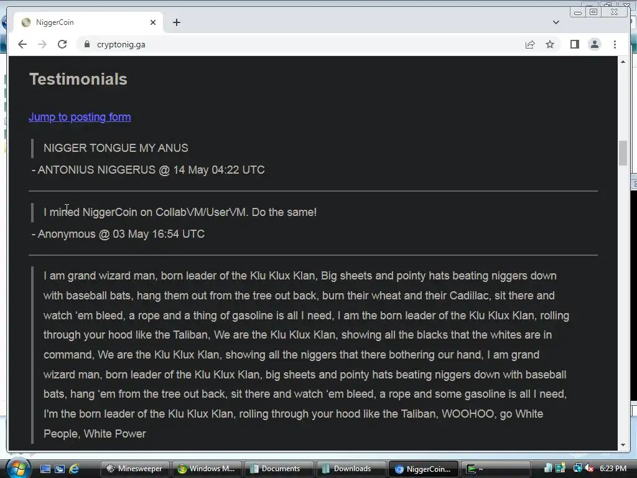Open the browser side panel

(x=574, y=44)
